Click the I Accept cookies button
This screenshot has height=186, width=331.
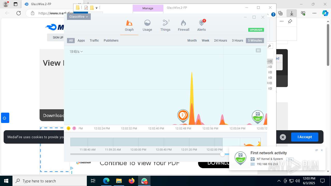tap(305, 137)
